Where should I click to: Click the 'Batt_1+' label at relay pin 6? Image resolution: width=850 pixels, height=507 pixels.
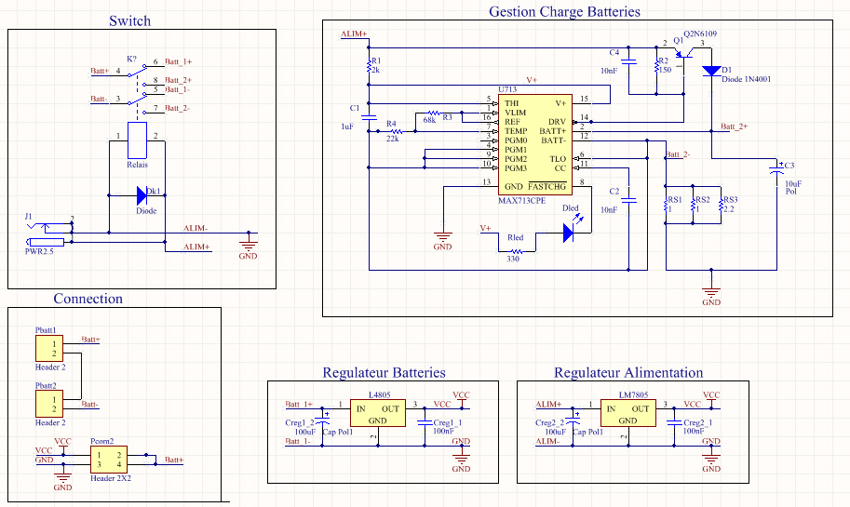179,61
